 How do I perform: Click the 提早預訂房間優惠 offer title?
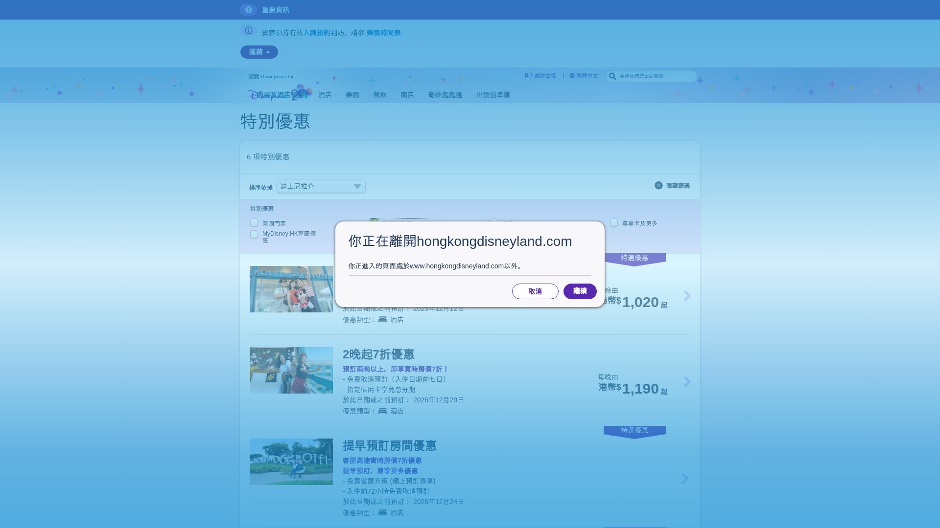tap(390, 446)
